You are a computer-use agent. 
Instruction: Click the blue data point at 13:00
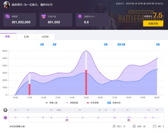(x=58, y=78)
